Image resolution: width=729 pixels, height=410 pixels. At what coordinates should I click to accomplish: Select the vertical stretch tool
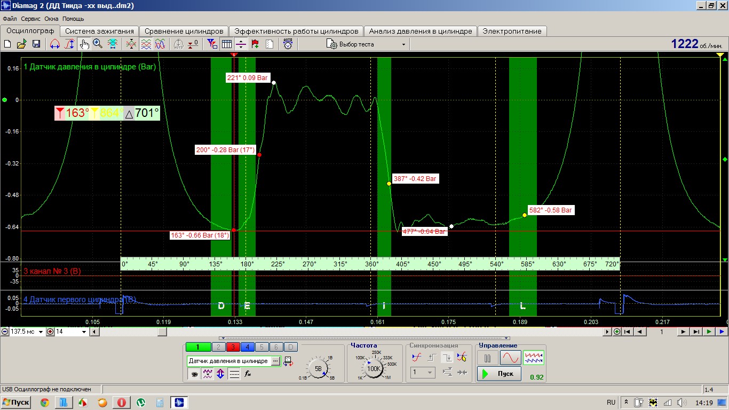coord(69,44)
